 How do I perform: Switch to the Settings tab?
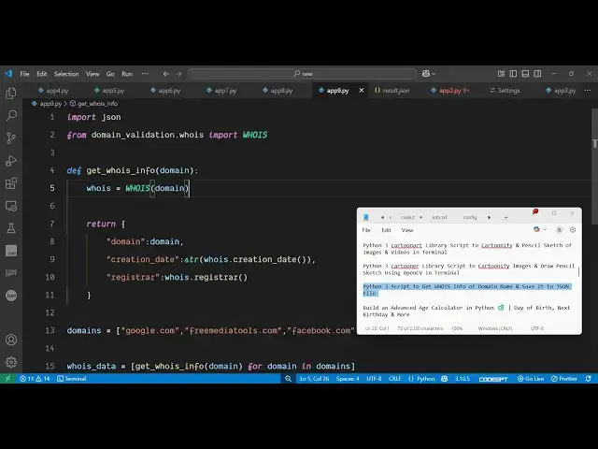(505, 91)
